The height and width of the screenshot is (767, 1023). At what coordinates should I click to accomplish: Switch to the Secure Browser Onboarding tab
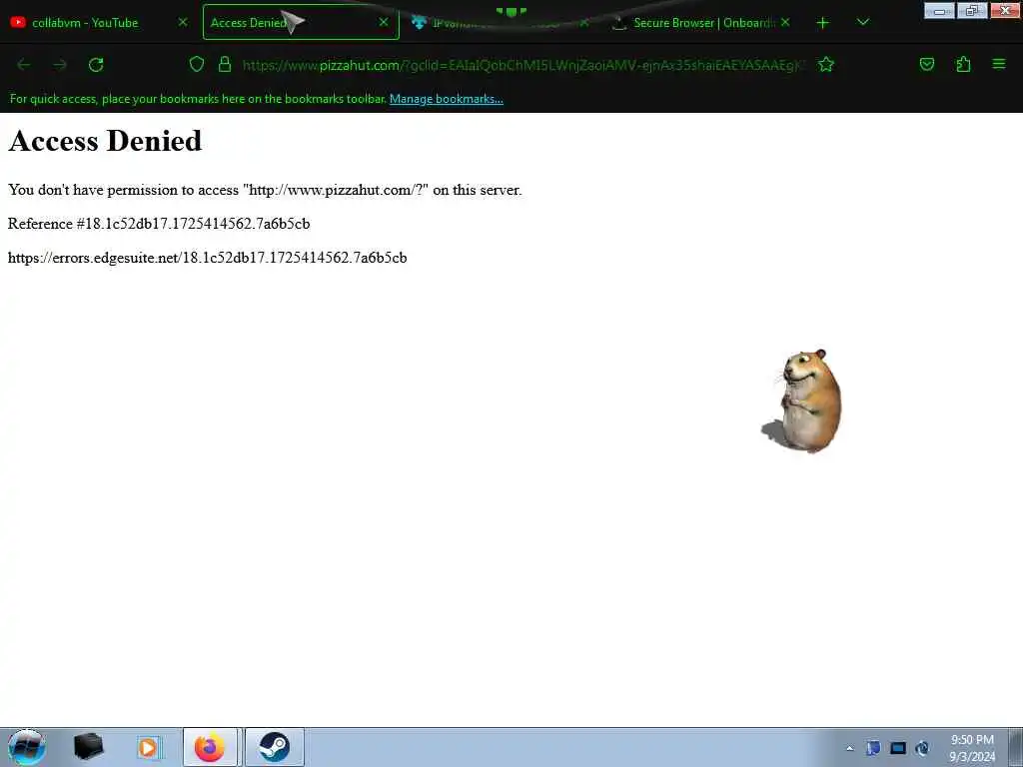(702, 22)
